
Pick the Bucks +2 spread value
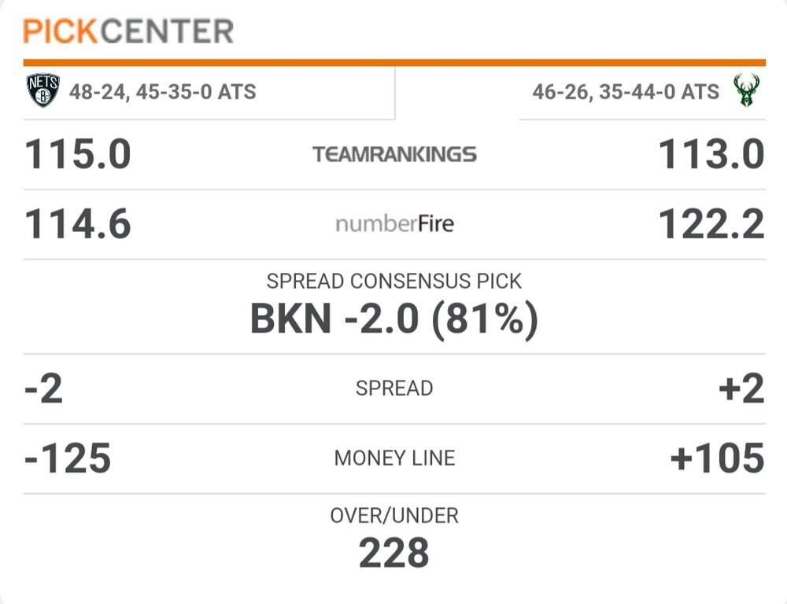click(742, 389)
